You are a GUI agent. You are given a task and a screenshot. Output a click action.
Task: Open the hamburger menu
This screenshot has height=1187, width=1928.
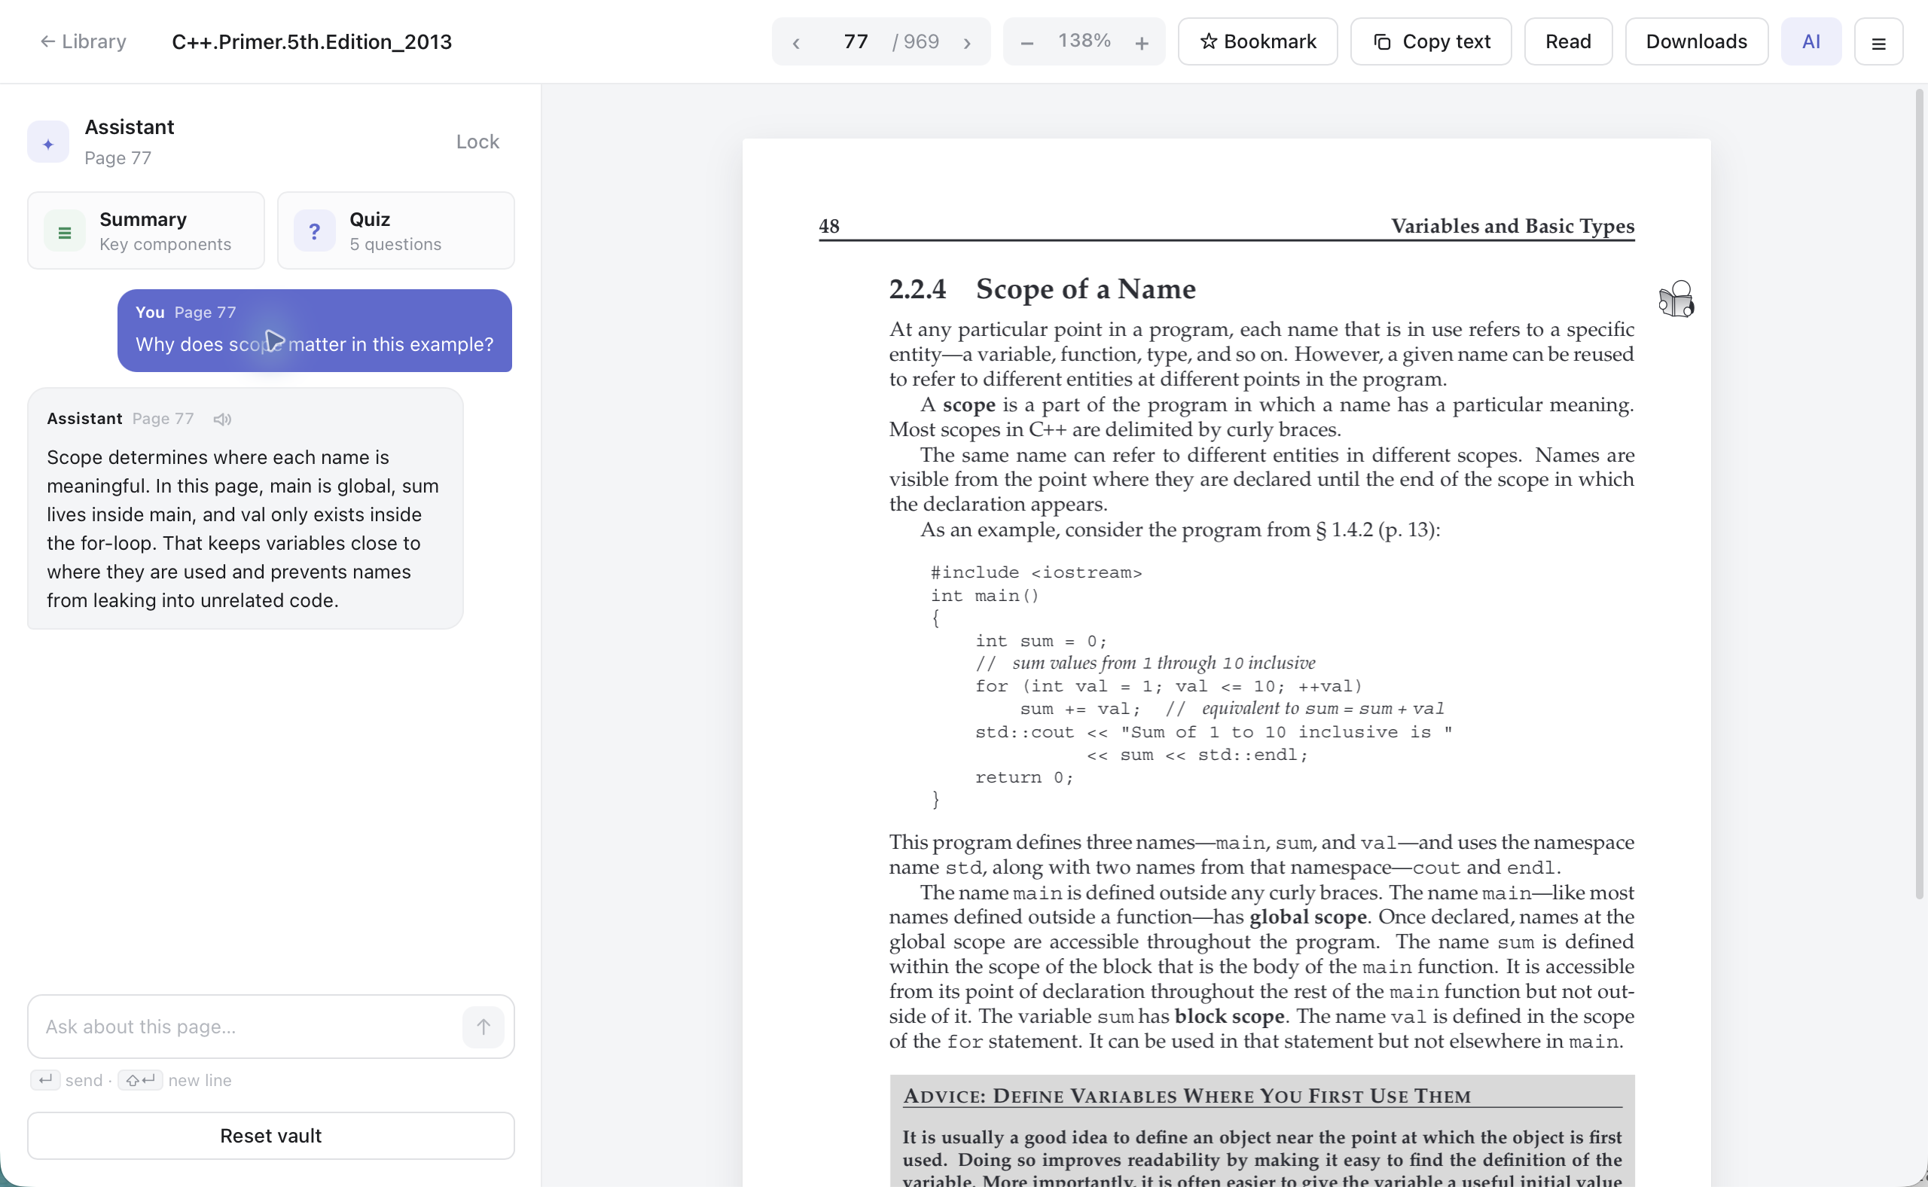[1878, 42]
